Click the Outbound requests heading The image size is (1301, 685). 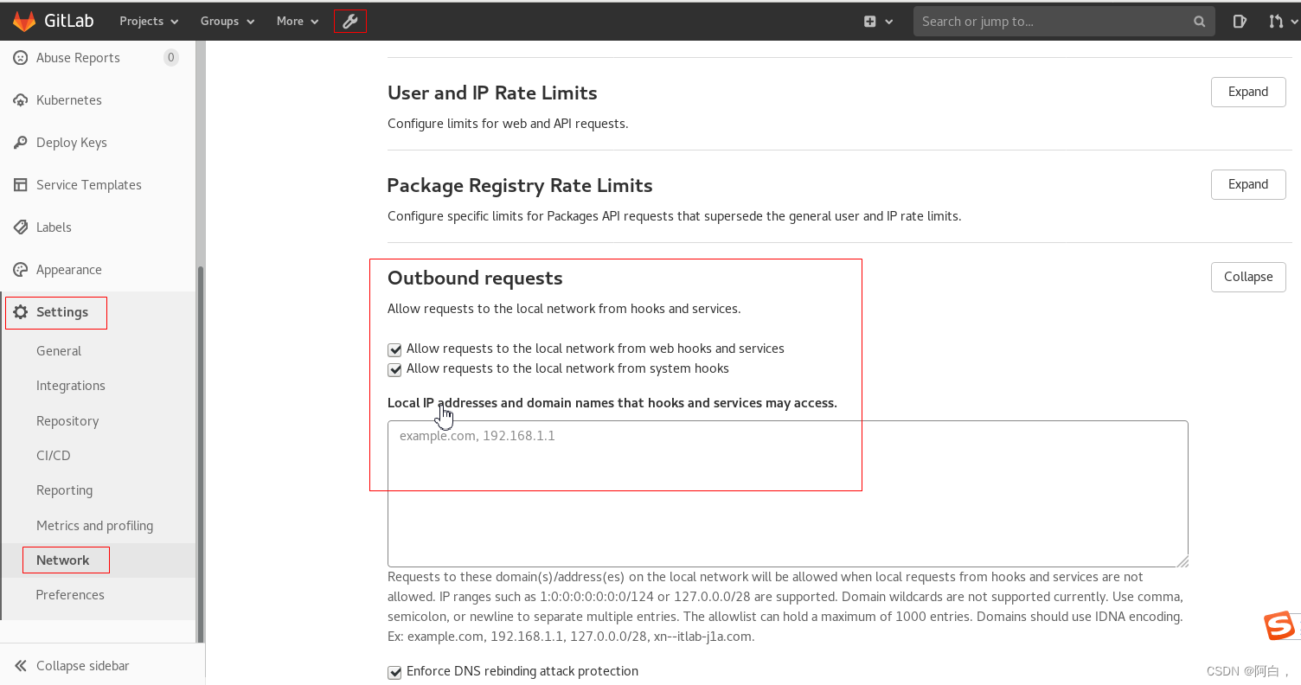tap(475, 278)
